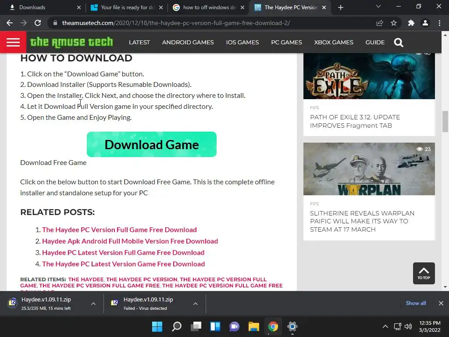
Task: Switch to 'Your file is ready' tab
Action: point(126,7)
